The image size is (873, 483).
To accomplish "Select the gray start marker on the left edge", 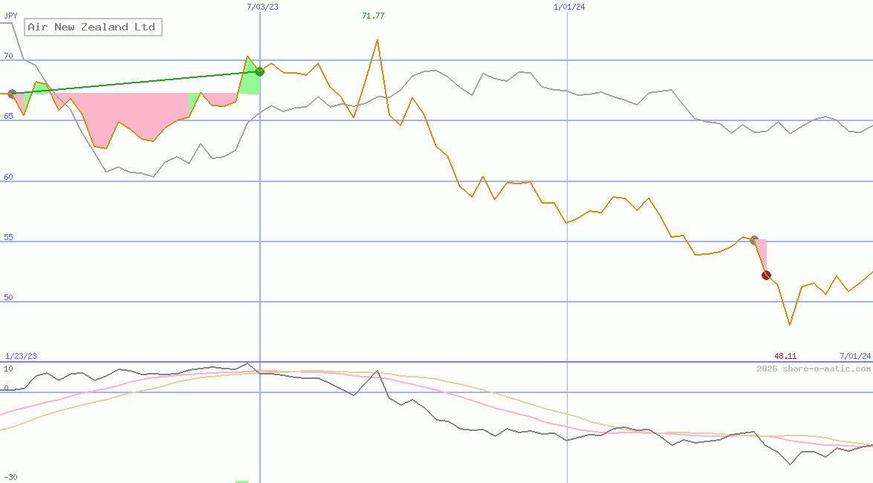I will [11, 94].
